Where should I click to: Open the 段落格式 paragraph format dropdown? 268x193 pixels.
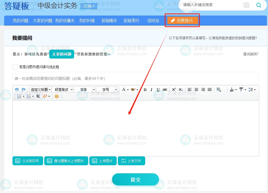[x=61, y=89]
